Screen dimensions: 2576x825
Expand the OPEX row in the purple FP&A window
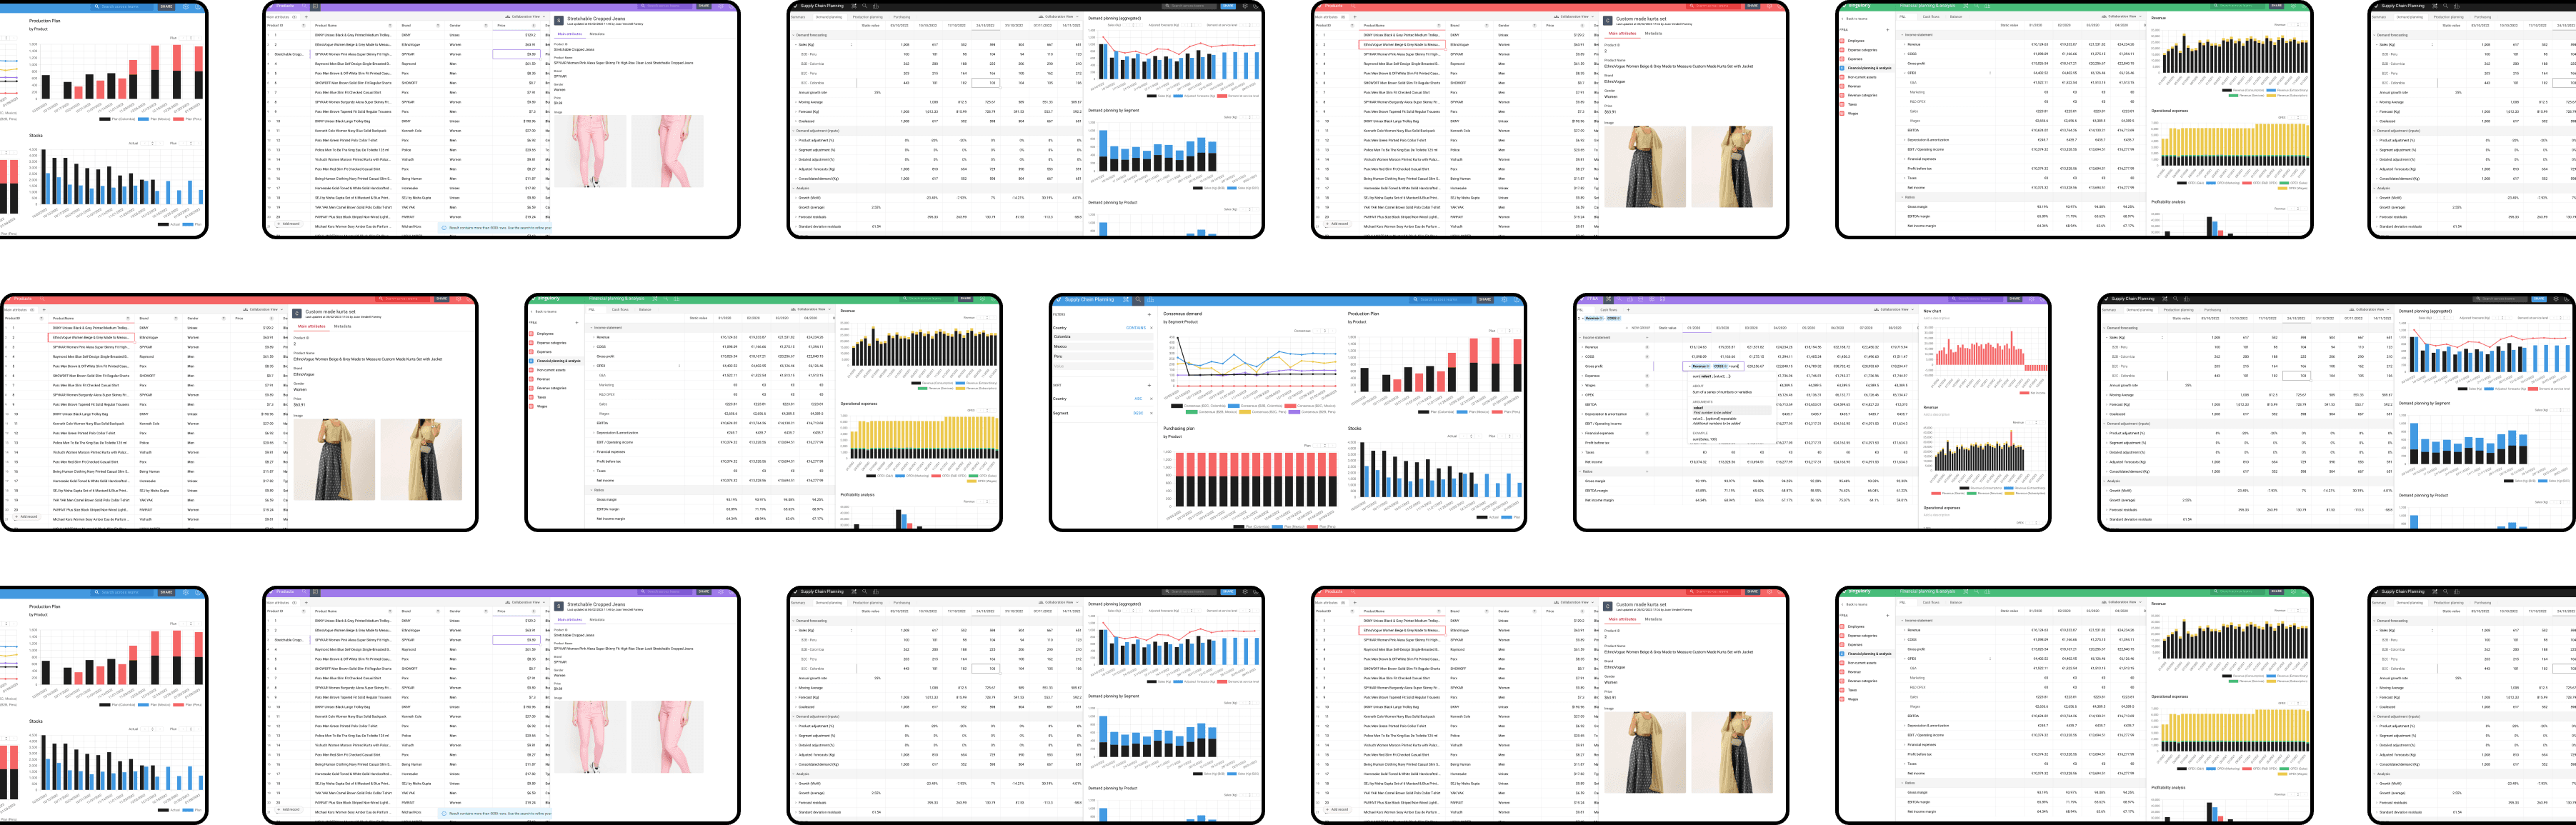tap(1583, 395)
